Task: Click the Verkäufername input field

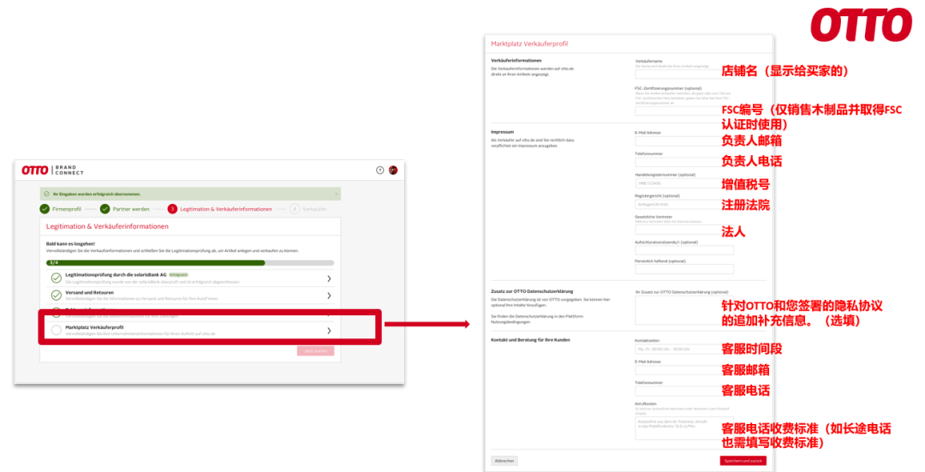Action: (683, 75)
